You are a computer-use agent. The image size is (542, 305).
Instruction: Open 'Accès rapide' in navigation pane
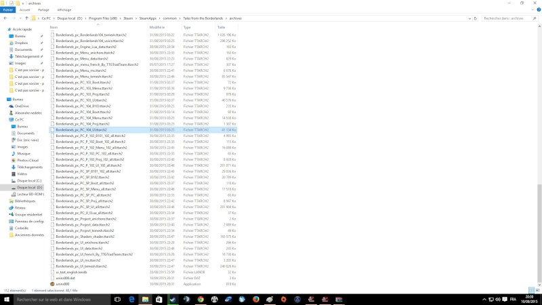pos(22,29)
